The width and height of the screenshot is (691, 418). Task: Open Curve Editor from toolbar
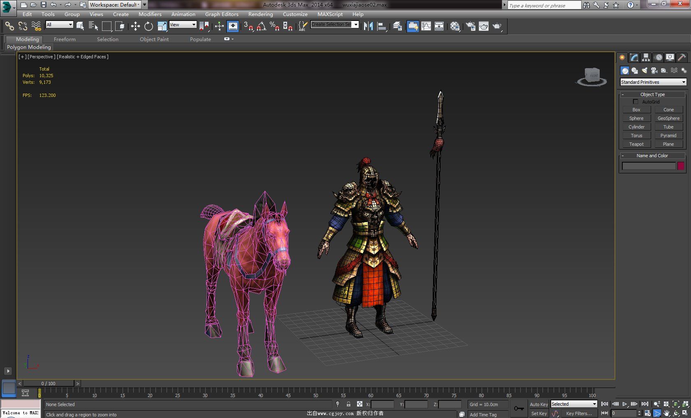(x=426, y=26)
